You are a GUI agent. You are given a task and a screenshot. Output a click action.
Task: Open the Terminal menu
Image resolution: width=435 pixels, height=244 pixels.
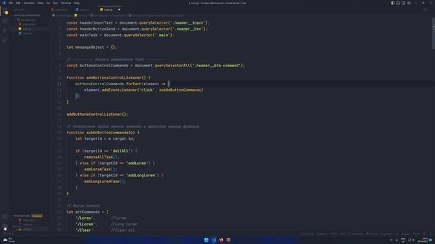click(66, 3)
